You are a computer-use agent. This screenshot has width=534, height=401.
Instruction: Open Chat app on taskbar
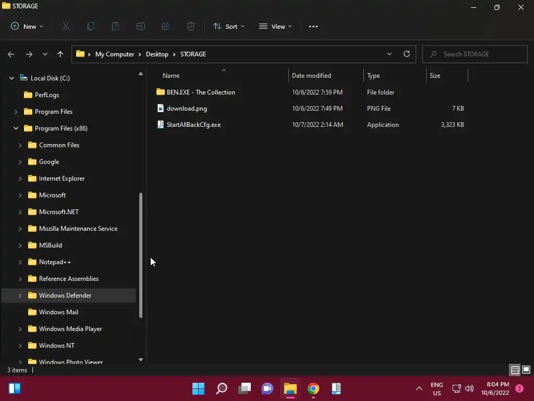tap(268, 388)
